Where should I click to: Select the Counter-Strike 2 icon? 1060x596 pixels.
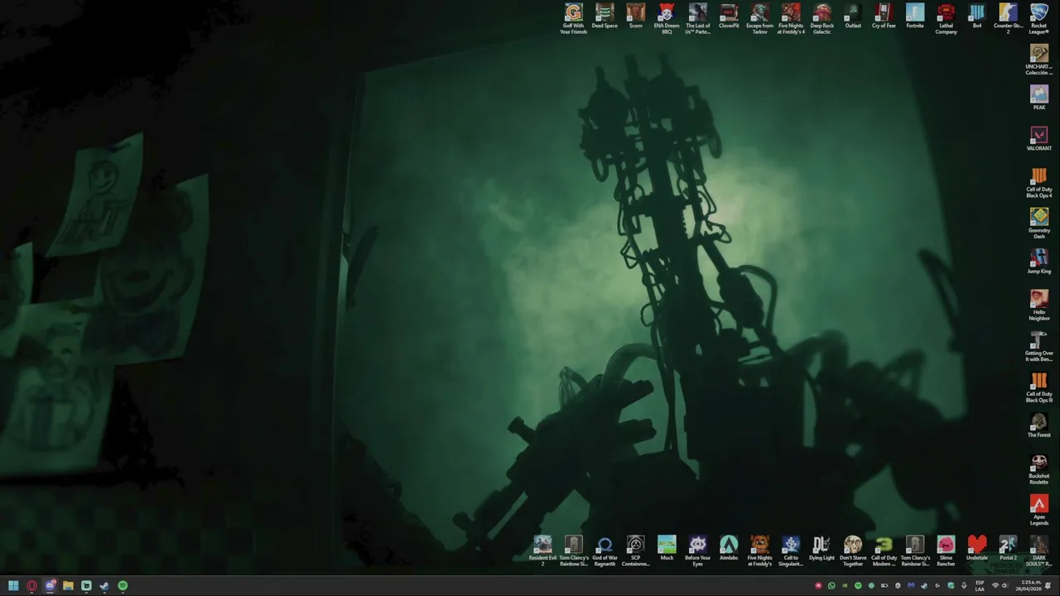1008,18
